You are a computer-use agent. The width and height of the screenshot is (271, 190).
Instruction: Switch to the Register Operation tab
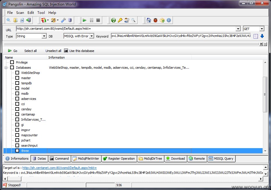click(119, 159)
